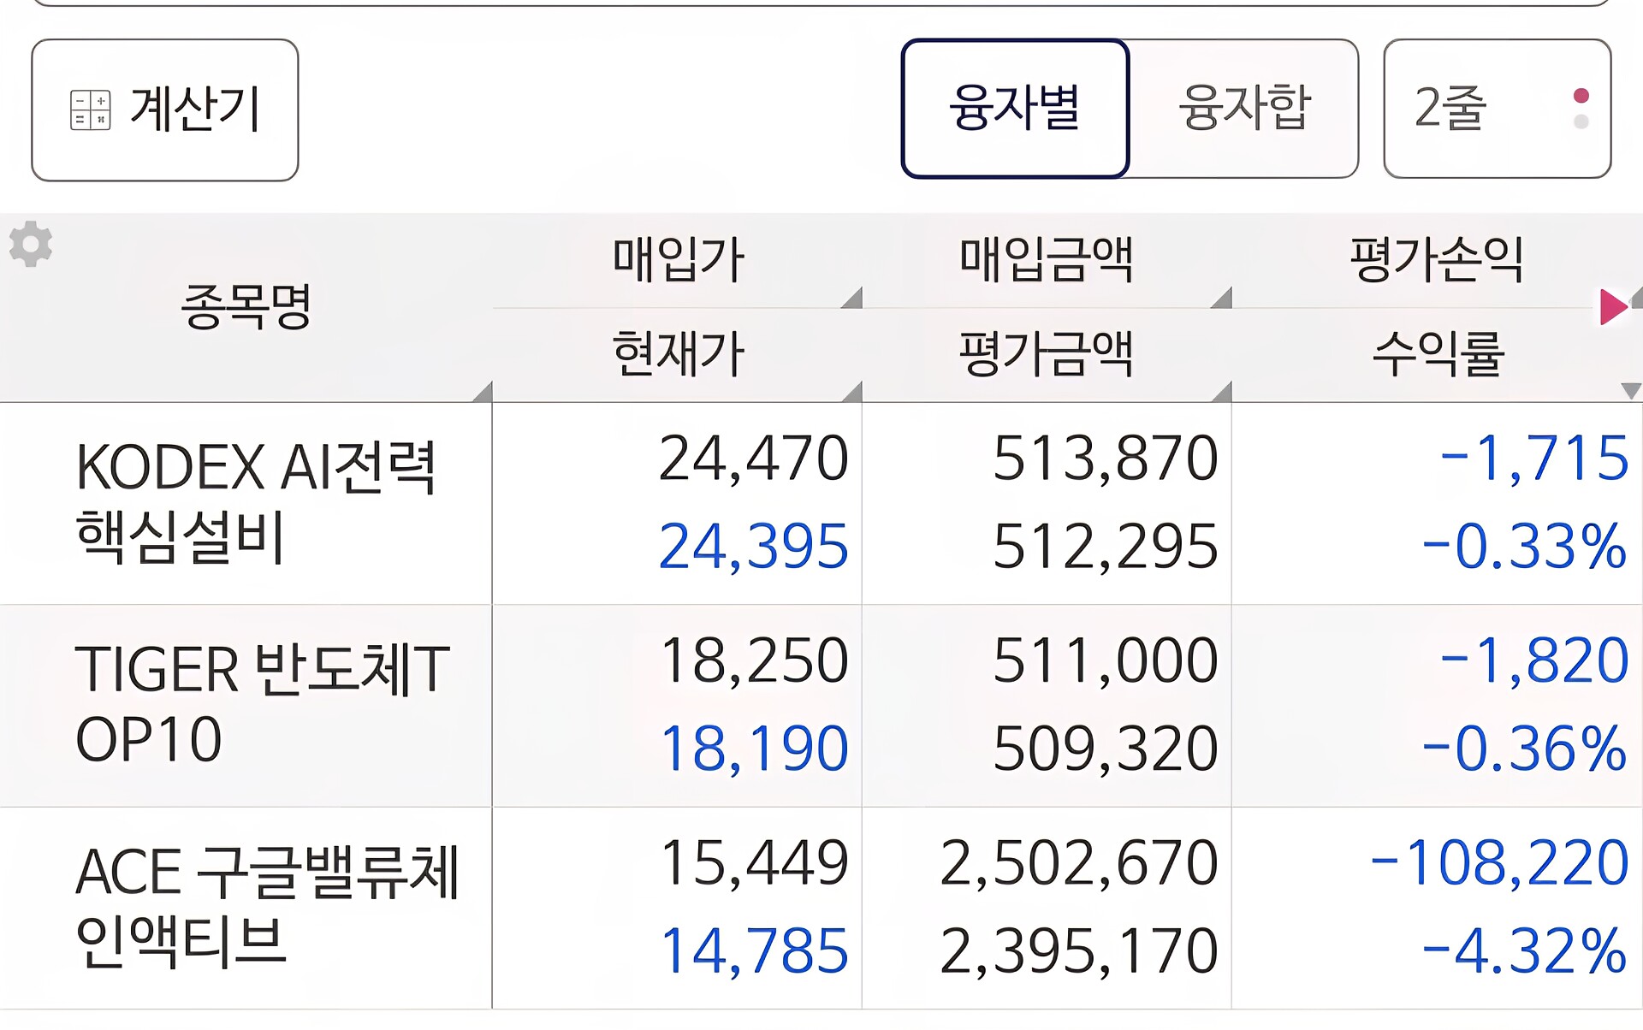Screen dimensions: 1643x1030
Task: Click the ACE return rate -4.32%
Action: (x=1523, y=950)
